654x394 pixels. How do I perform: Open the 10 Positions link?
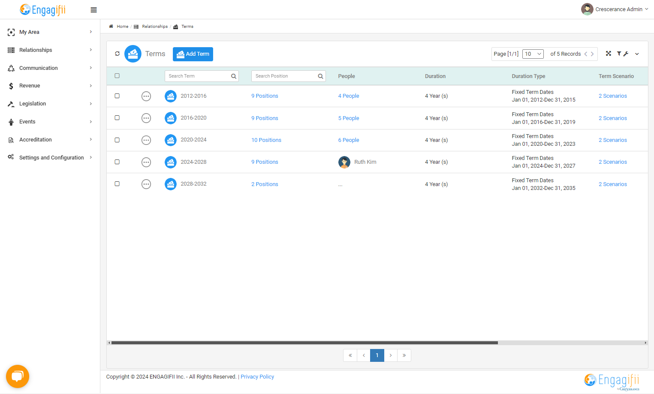pyautogui.click(x=266, y=140)
